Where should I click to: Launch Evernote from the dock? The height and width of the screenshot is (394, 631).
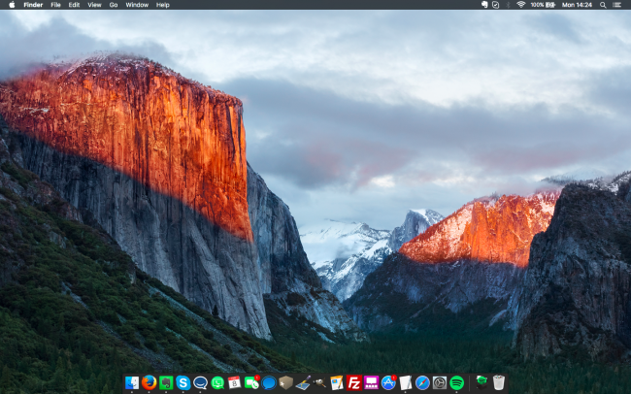(x=166, y=382)
